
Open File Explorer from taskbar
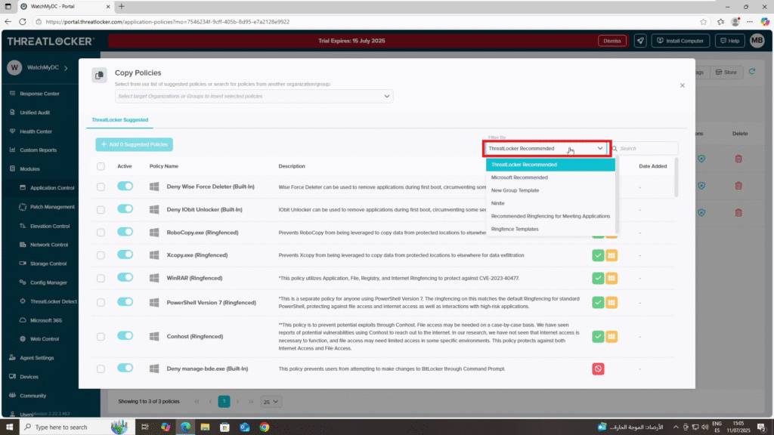click(x=205, y=427)
